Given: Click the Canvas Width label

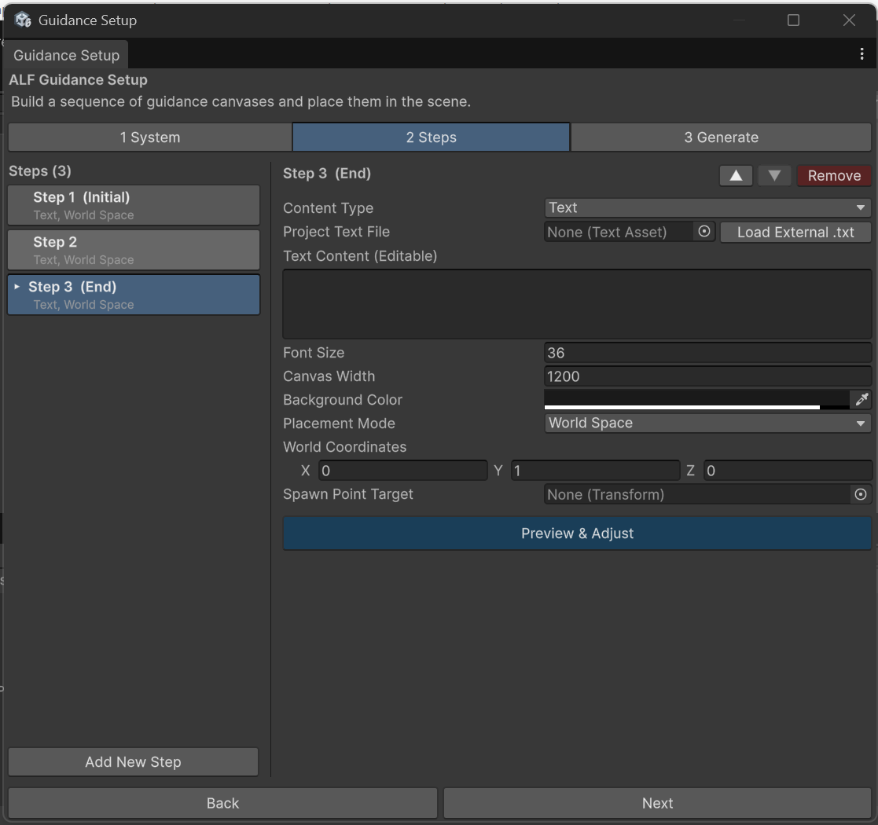Looking at the screenshot, I should pyautogui.click(x=329, y=376).
